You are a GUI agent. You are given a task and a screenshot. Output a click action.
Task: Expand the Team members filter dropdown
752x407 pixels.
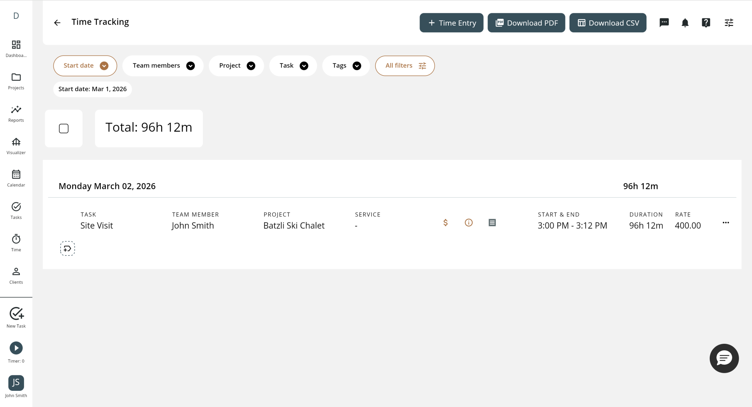point(163,66)
